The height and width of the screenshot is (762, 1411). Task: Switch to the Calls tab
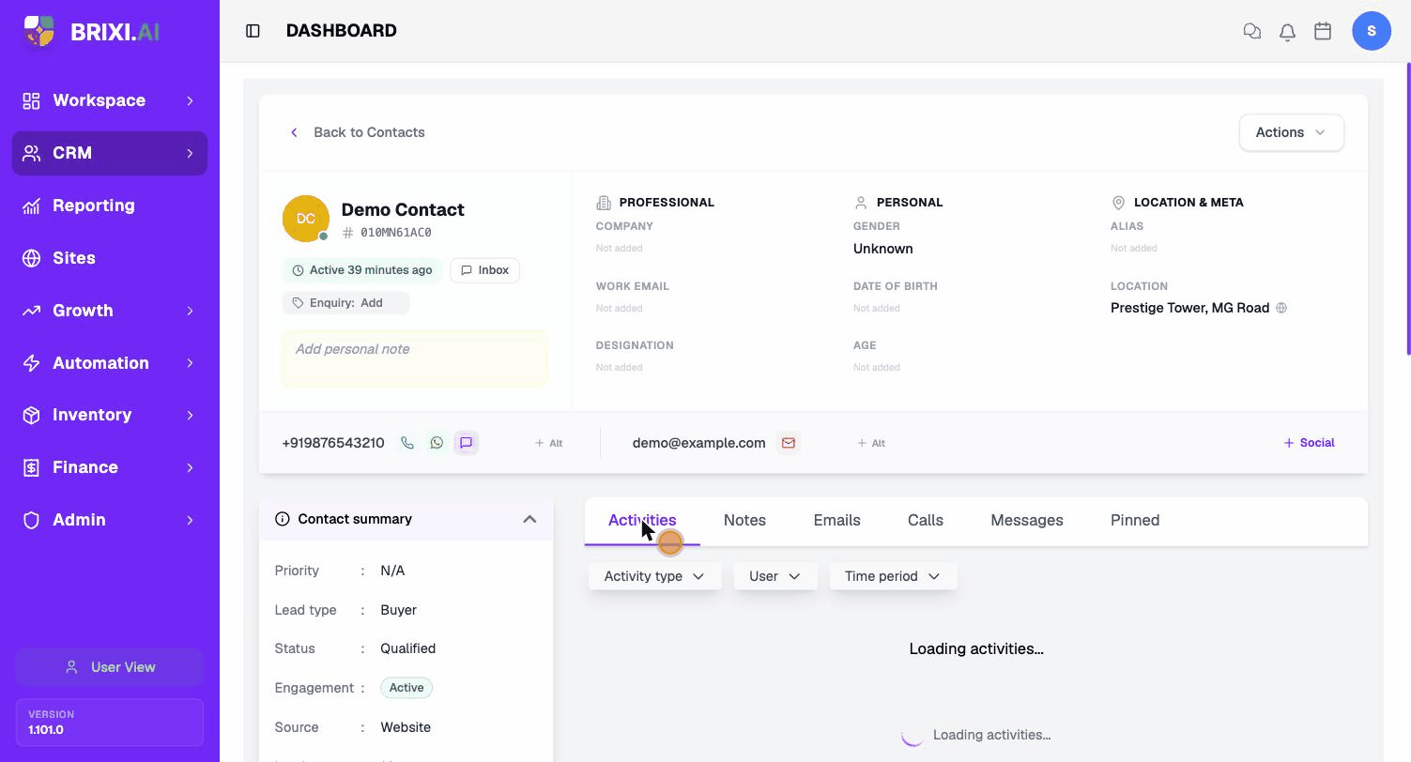926,520
